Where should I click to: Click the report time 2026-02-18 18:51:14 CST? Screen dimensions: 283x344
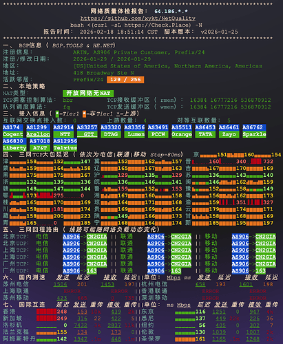pyautogui.click(x=118, y=32)
